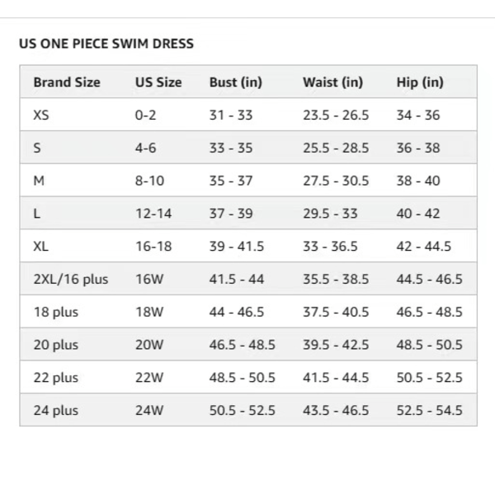Image resolution: width=495 pixels, height=495 pixels.
Task: Select hip value '52.5 - 54.5'
Action: pyautogui.click(x=430, y=410)
